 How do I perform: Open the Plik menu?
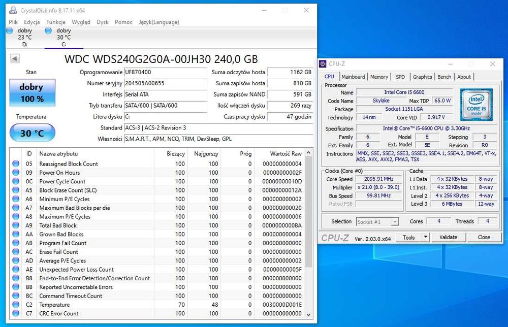tap(13, 22)
